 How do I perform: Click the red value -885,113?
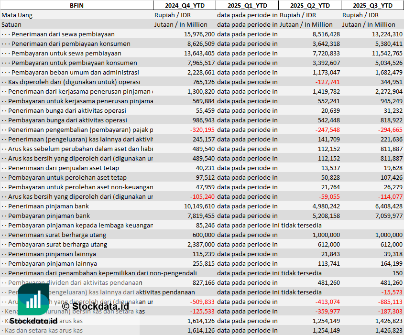click(390, 302)
